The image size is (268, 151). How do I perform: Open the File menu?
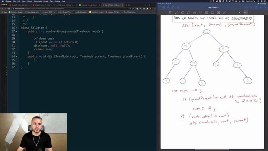click(x=15, y=1)
